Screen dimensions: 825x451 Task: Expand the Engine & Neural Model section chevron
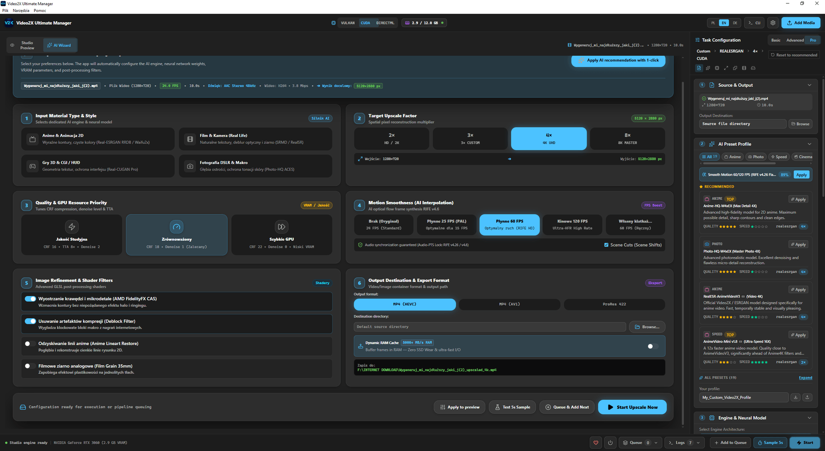click(x=810, y=418)
